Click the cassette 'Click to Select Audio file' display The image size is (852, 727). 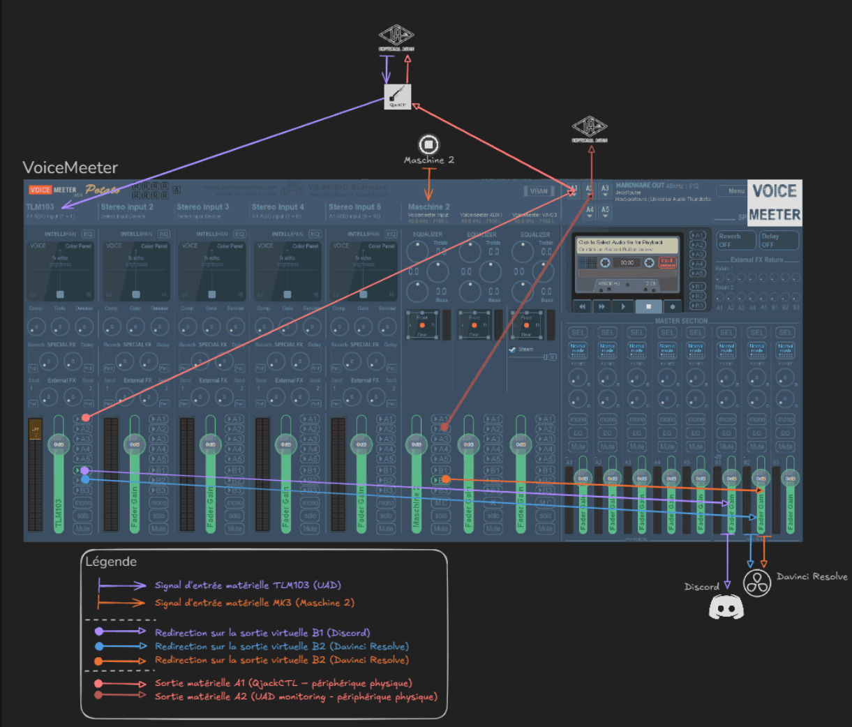pyautogui.click(x=627, y=246)
